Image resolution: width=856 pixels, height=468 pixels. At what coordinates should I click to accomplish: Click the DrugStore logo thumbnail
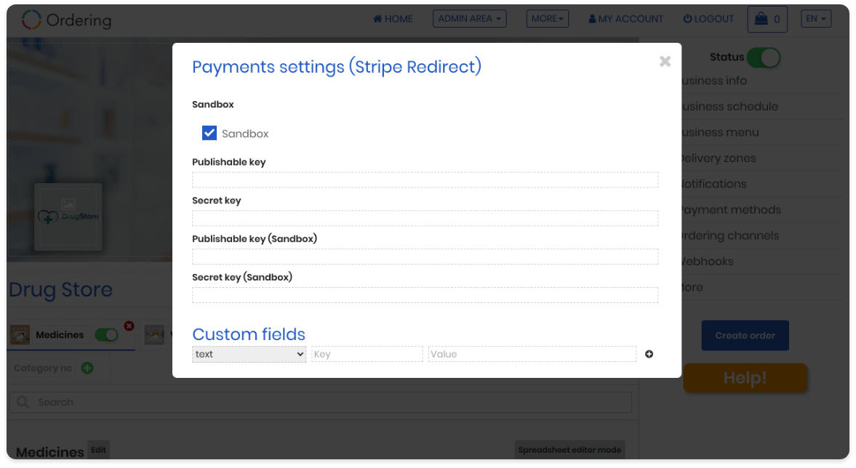(68, 217)
